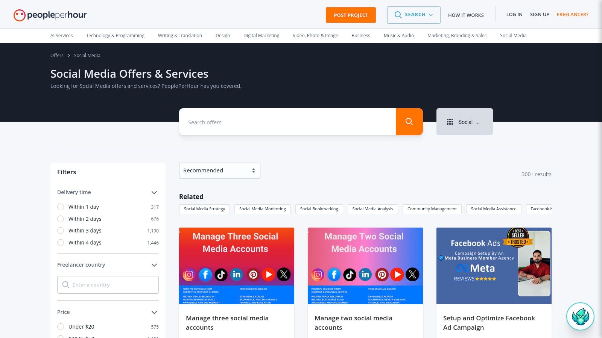Click the orange search offers magnifier button

click(409, 122)
